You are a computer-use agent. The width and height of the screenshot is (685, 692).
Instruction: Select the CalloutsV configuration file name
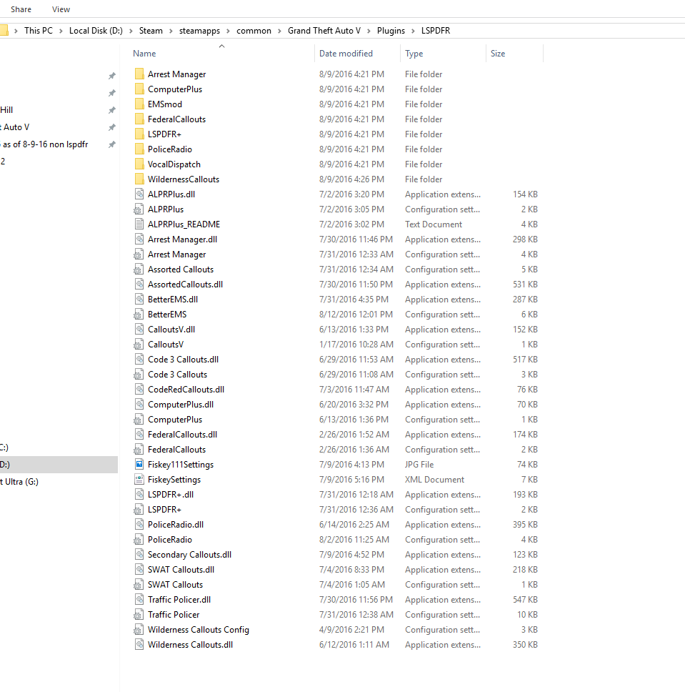point(166,345)
